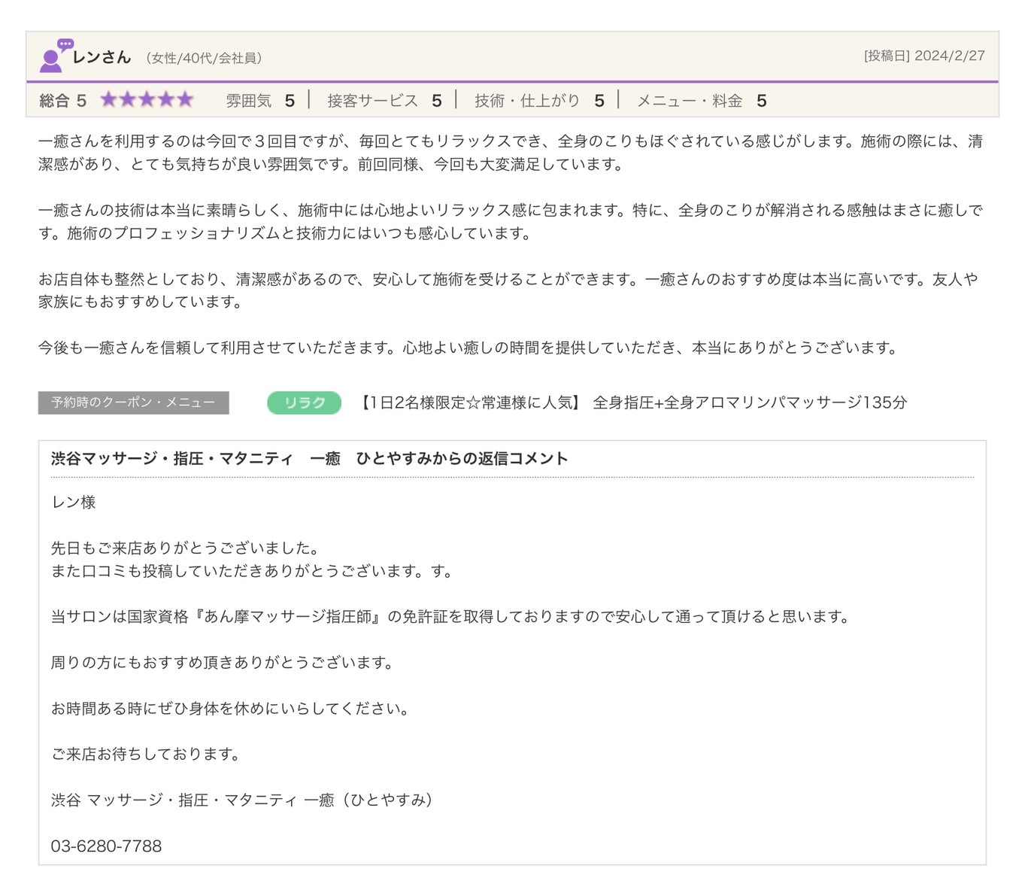
Task: Click the purple reviewer avatar icon
Action: [56, 56]
